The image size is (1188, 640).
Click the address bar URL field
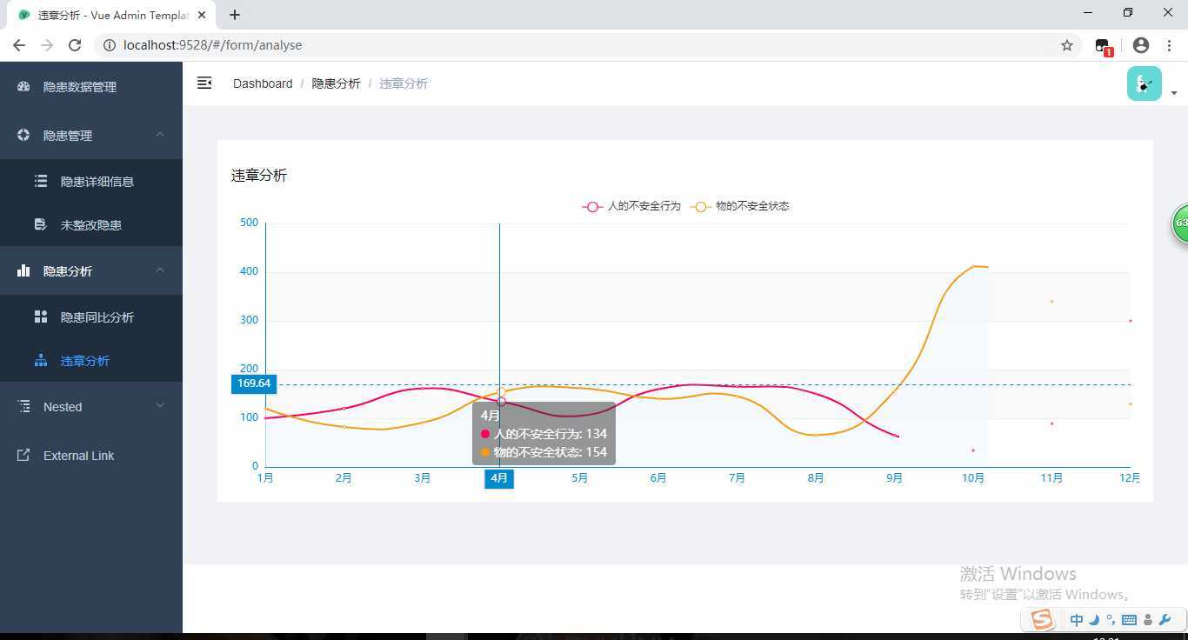click(x=587, y=45)
